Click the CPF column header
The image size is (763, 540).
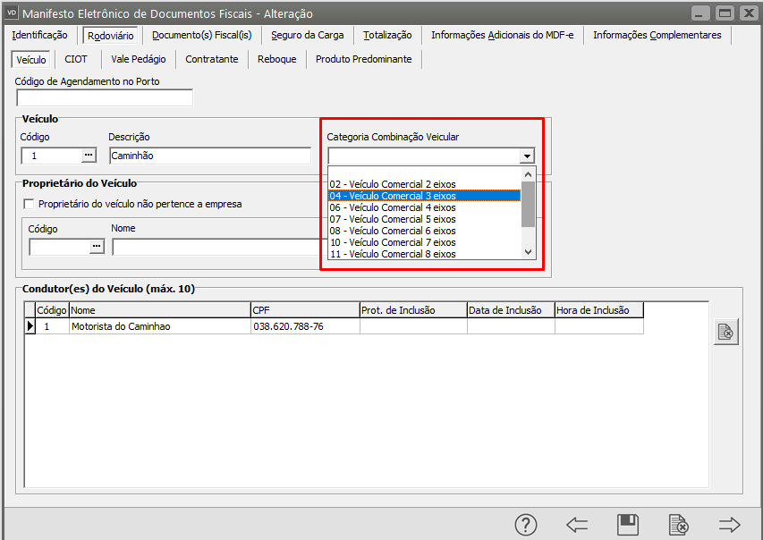click(x=305, y=310)
